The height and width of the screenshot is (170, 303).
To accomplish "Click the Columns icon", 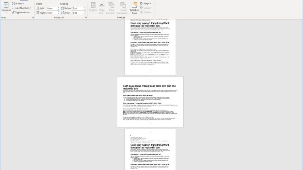I will coord(6,5).
